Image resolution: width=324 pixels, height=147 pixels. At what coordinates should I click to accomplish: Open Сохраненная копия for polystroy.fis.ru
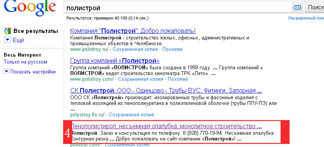131,114
